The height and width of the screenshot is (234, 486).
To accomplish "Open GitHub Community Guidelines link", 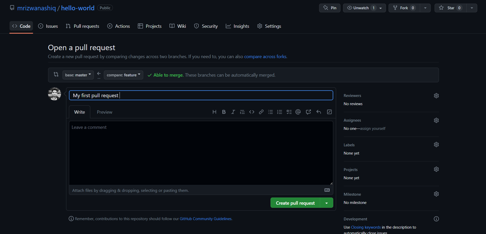I will pyautogui.click(x=205, y=219).
